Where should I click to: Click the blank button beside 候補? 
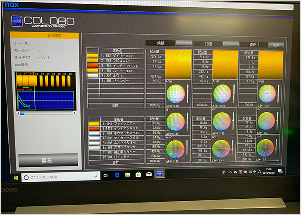tap(184, 43)
